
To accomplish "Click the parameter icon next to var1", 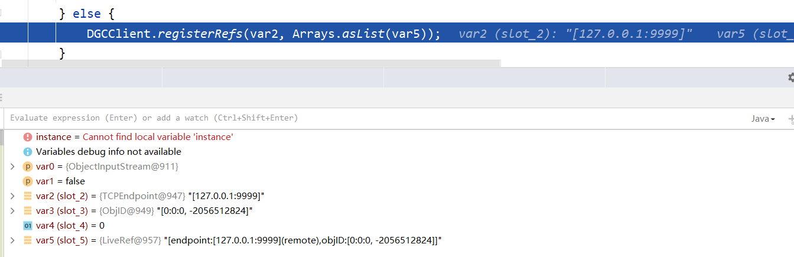I will click(x=27, y=181).
